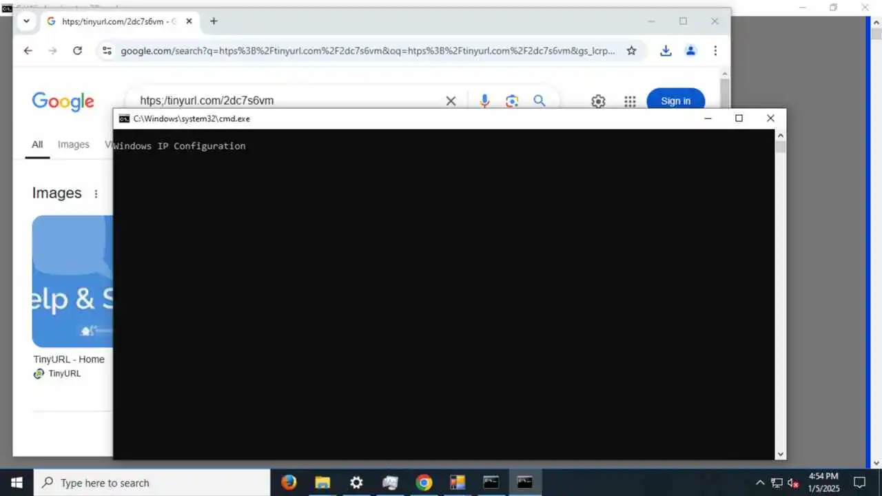Switch to first cmd taskbar icon
The height and width of the screenshot is (496, 882).
tap(491, 482)
